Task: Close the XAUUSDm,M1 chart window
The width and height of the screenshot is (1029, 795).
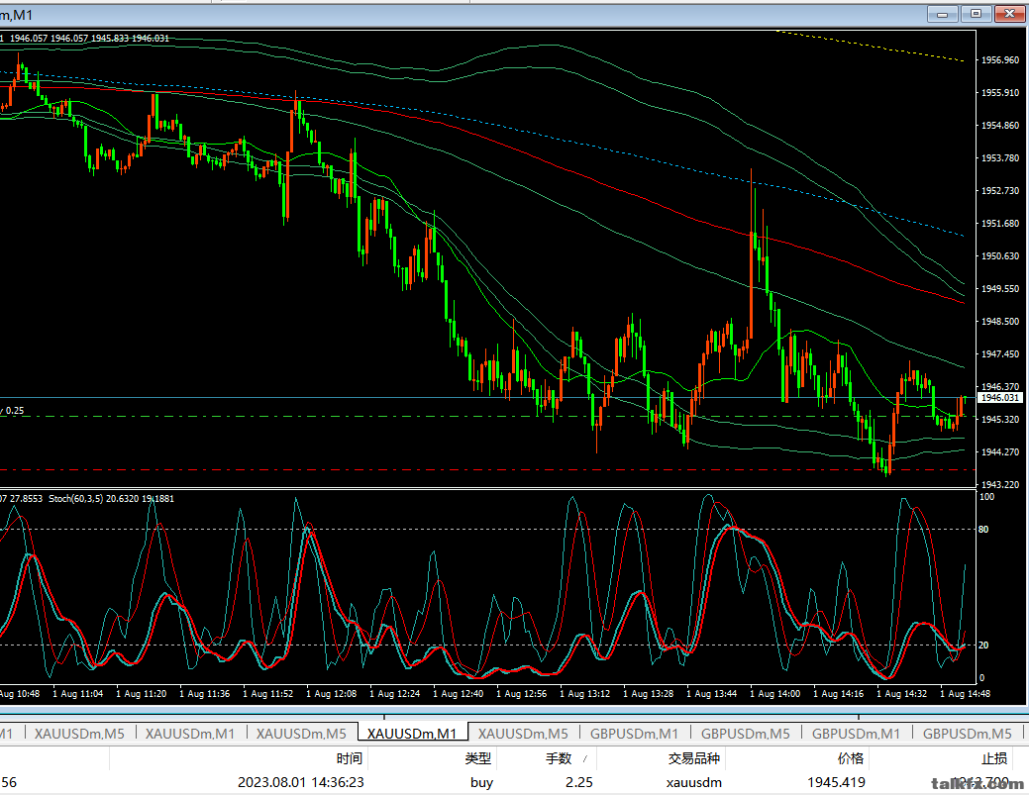Action: 1009,14
